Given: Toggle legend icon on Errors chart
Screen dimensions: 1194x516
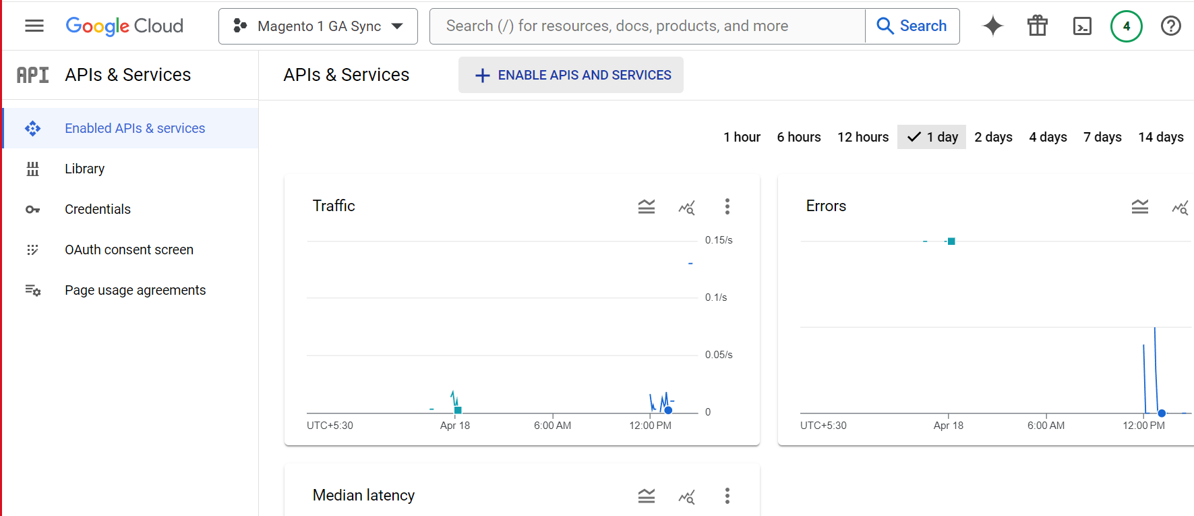Looking at the screenshot, I should 1139,206.
